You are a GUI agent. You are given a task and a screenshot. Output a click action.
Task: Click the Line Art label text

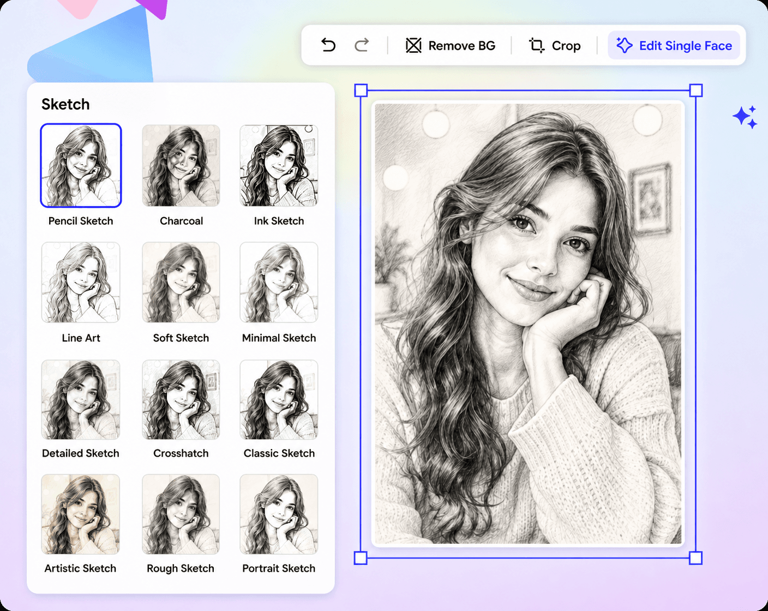pyautogui.click(x=81, y=338)
